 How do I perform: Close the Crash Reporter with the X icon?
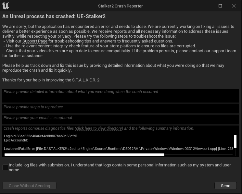pos(234,6)
